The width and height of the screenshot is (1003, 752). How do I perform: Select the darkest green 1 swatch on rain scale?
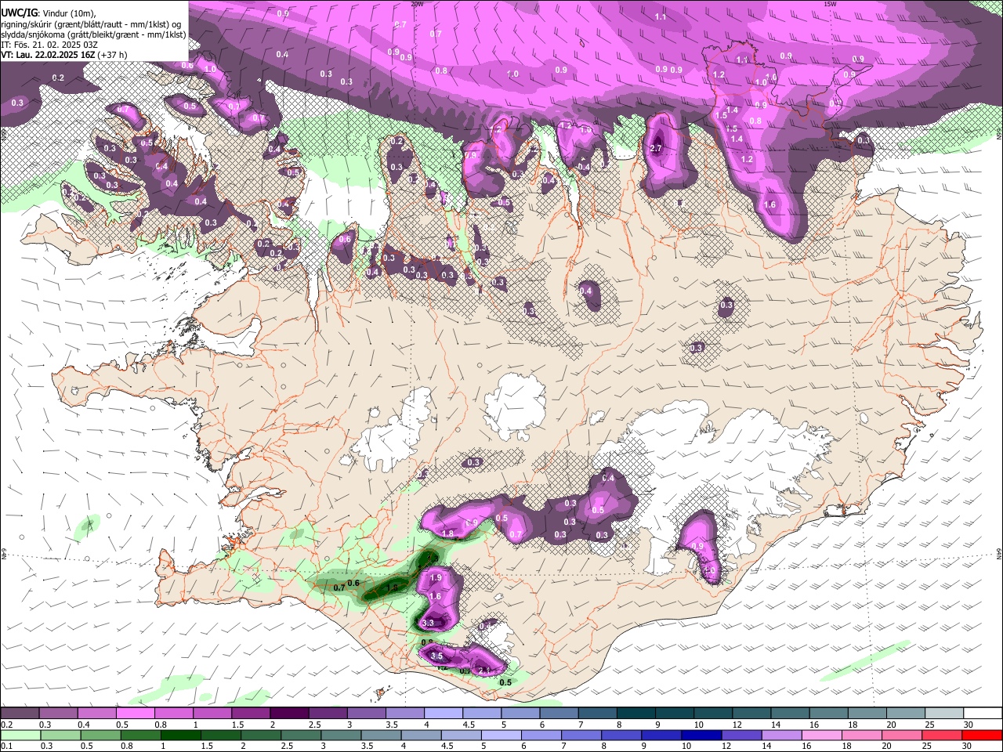click(x=180, y=735)
